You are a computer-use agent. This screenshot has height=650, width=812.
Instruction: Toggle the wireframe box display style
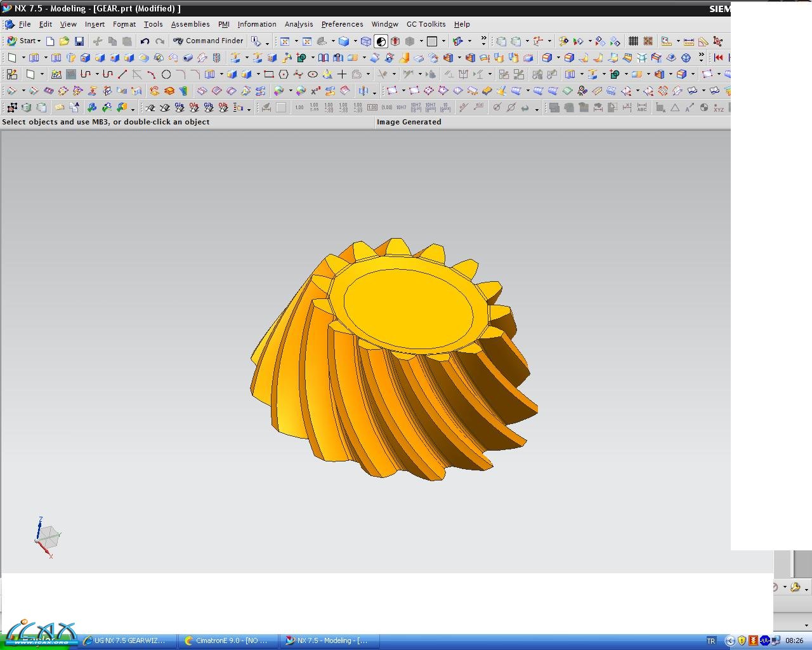(366, 41)
